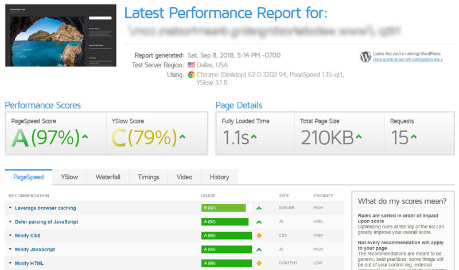The width and height of the screenshot is (459, 270).
Task: Click arrow next to 210KB page size
Action: 359,136
